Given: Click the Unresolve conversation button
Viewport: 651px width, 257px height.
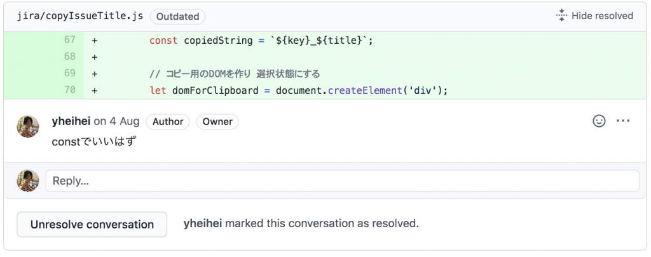Looking at the screenshot, I should point(92,225).
